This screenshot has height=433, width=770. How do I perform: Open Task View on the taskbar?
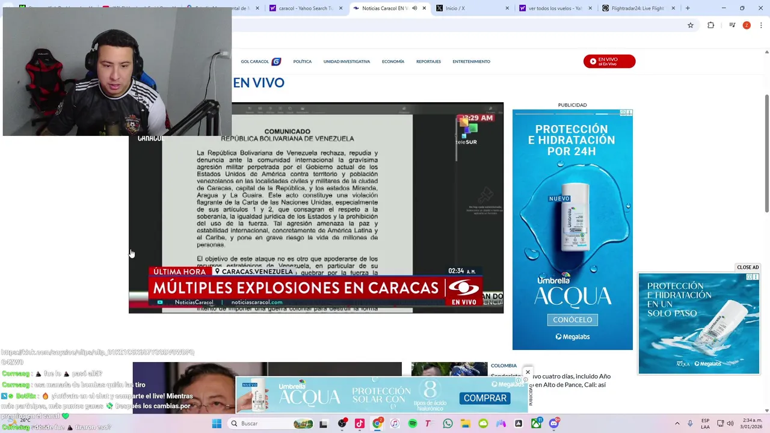(x=323, y=423)
